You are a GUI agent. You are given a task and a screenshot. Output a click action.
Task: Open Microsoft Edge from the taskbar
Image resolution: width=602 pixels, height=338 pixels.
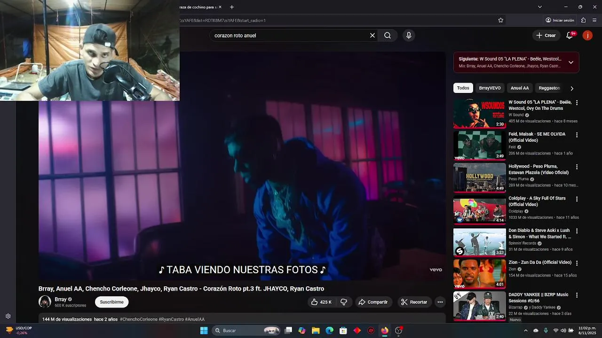(330, 330)
